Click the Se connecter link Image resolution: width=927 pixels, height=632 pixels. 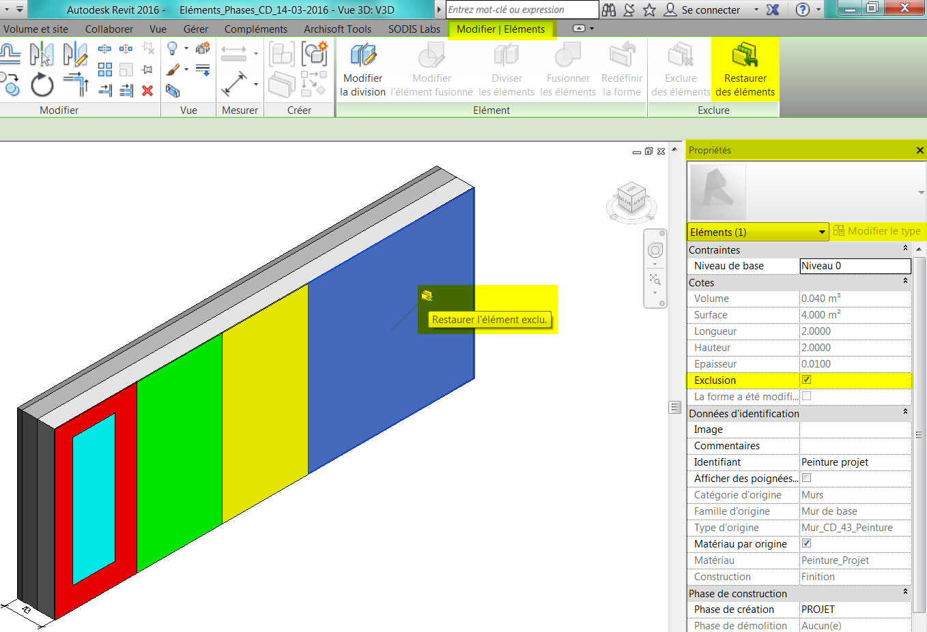(x=711, y=10)
